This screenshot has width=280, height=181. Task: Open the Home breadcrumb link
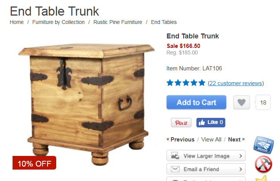click(17, 22)
